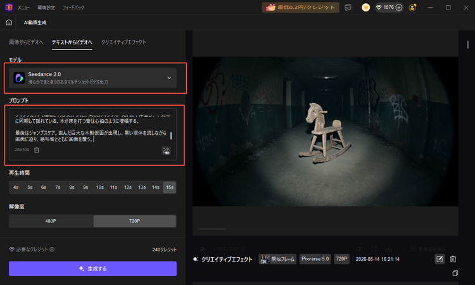Click the 開始フレーム thumbnail tag

coord(277,259)
